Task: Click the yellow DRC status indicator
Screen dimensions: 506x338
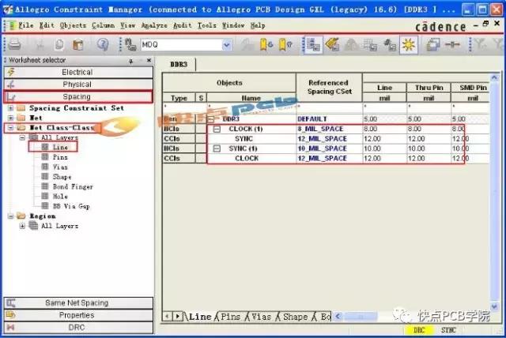Action: 419,330
